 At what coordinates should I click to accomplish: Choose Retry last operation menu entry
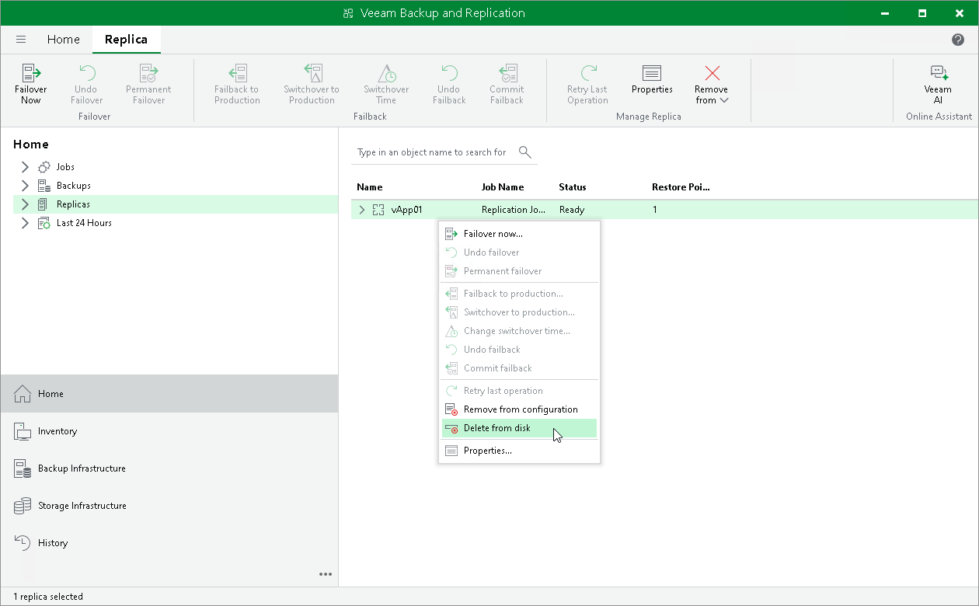[519, 391]
